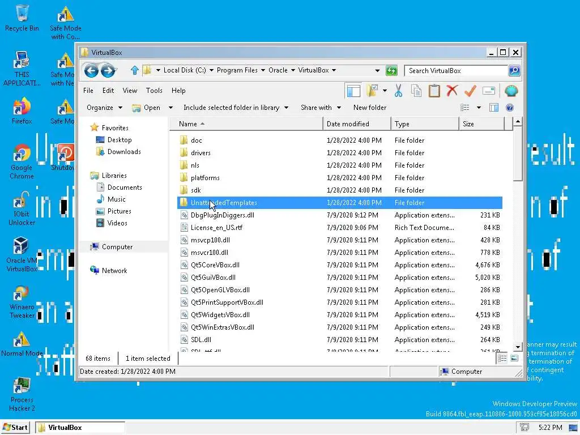
Task: Click the orange checkmark Properties icon
Action: click(470, 91)
